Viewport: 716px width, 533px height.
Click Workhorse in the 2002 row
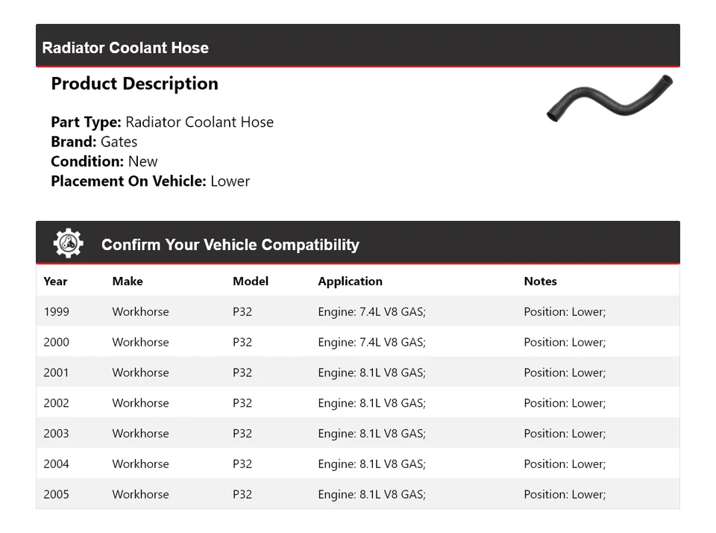140,403
